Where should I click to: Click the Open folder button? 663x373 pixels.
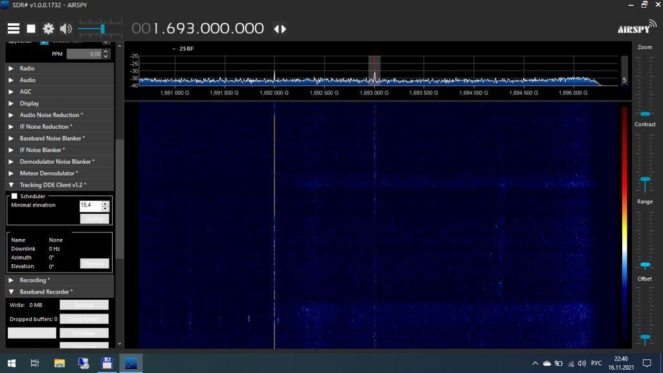click(84, 319)
